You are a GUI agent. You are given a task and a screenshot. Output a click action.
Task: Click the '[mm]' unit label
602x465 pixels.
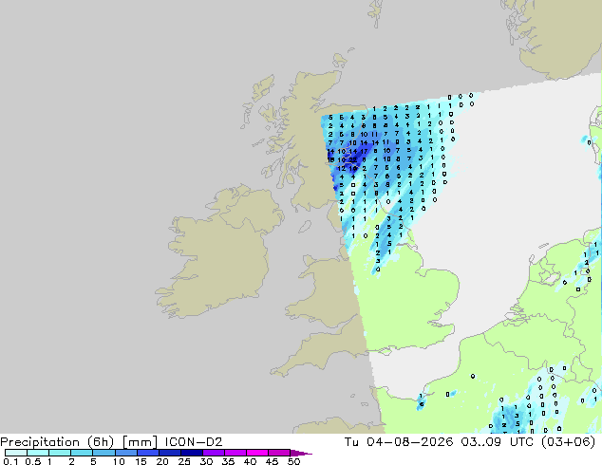pyautogui.click(x=140, y=442)
